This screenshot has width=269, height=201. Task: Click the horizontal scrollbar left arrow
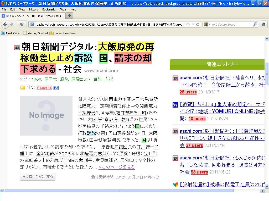2,191
